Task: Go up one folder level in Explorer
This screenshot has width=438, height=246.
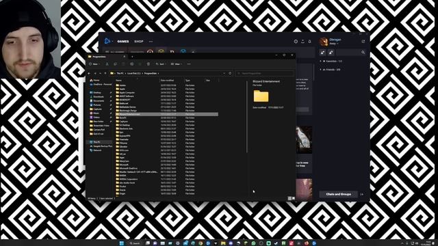Action: click(105, 73)
